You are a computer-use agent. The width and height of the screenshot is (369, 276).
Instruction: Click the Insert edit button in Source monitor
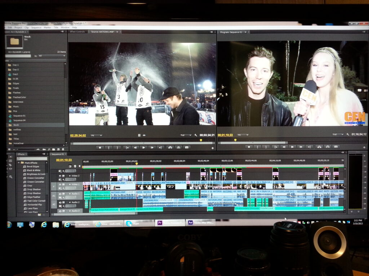[x=170, y=147]
